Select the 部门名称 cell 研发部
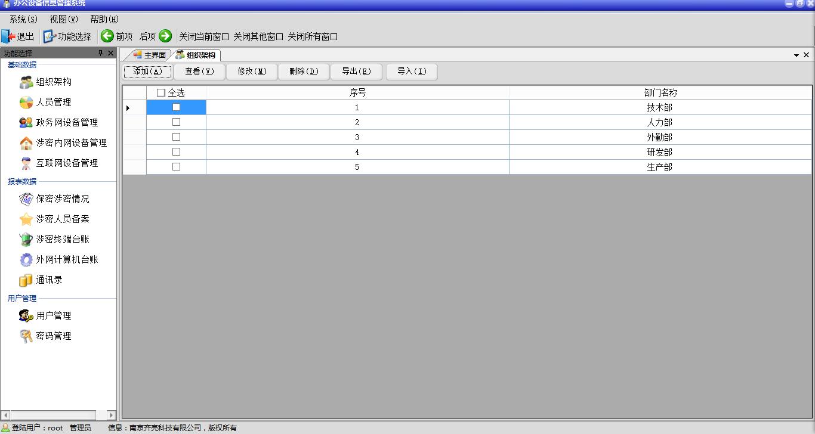The height and width of the screenshot is (434, 815). click(x=660, y=152)
